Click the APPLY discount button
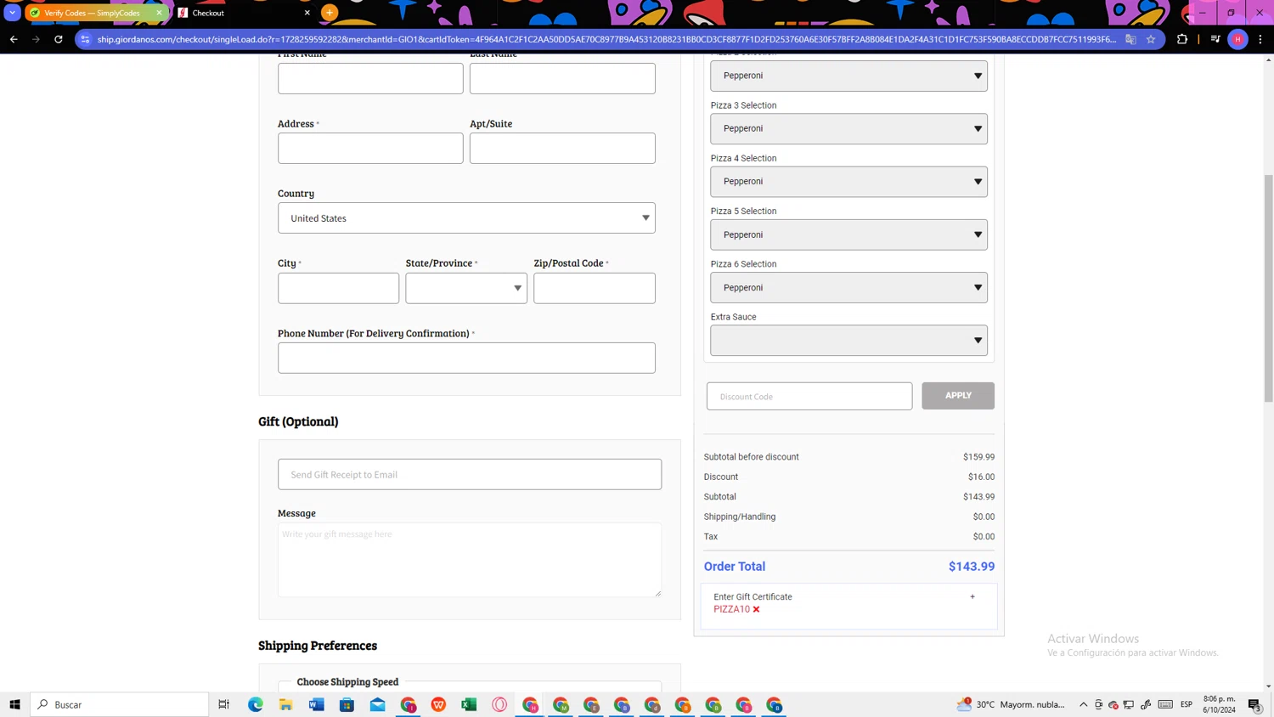This screenshot has height=717, width=1274. [x=958, y=396]
